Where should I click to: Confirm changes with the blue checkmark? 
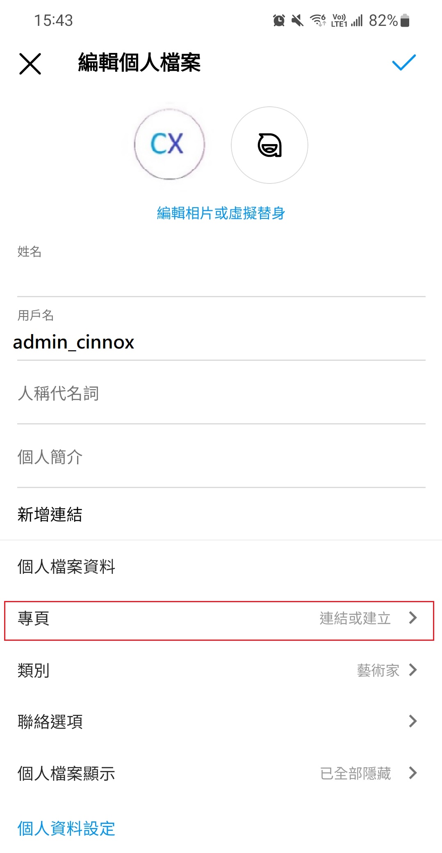404,63
